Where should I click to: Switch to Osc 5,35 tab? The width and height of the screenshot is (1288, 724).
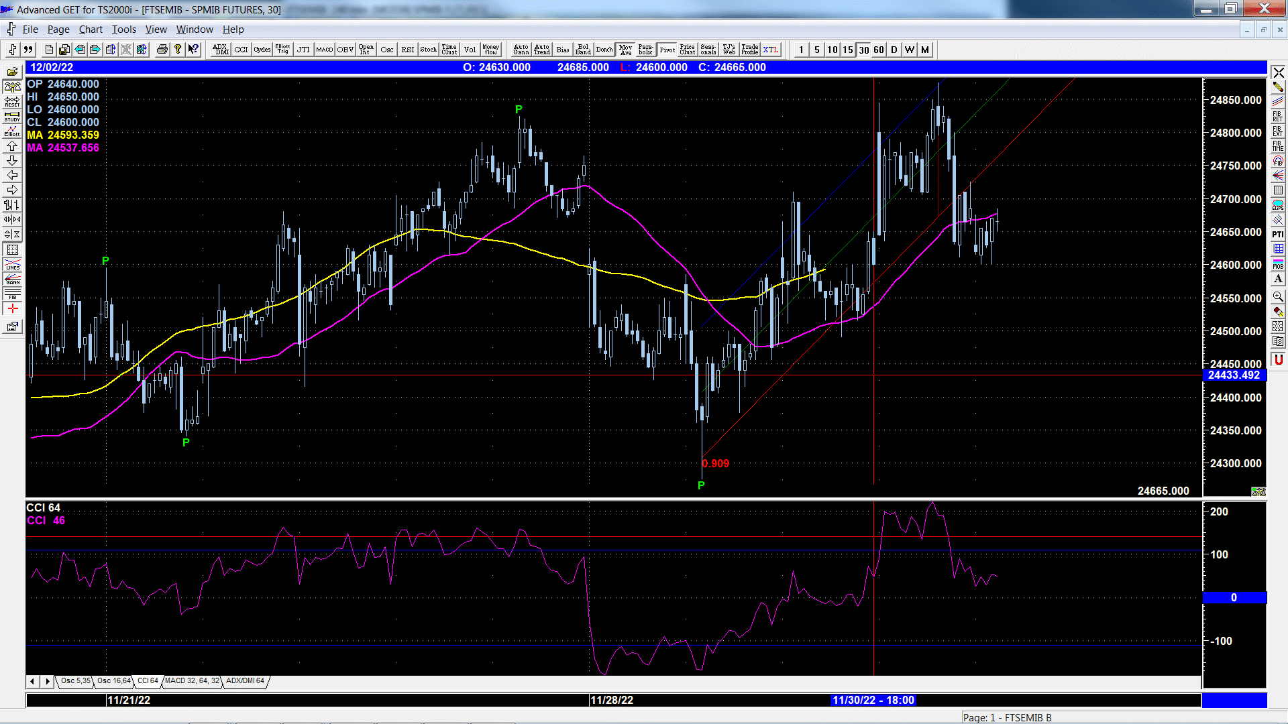(75, 681)
